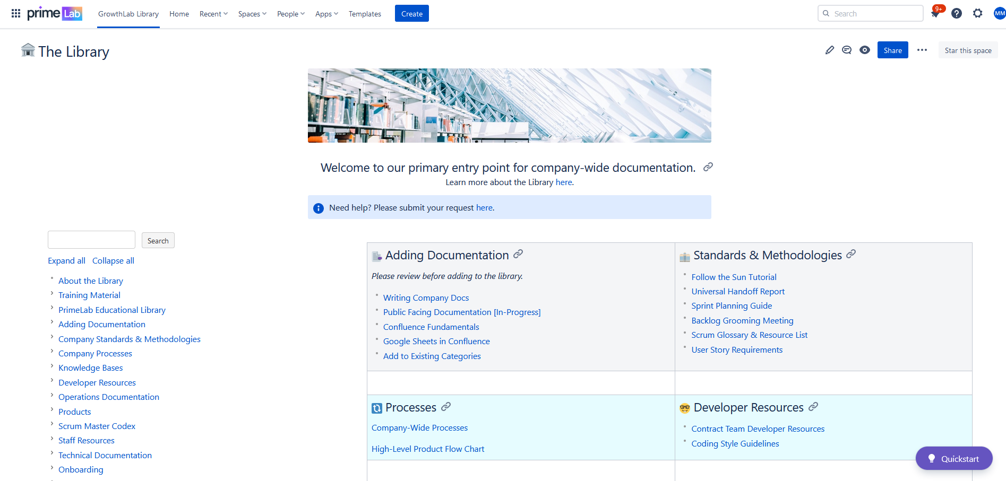Open User Story Requirements link

(x=737, y=349)
